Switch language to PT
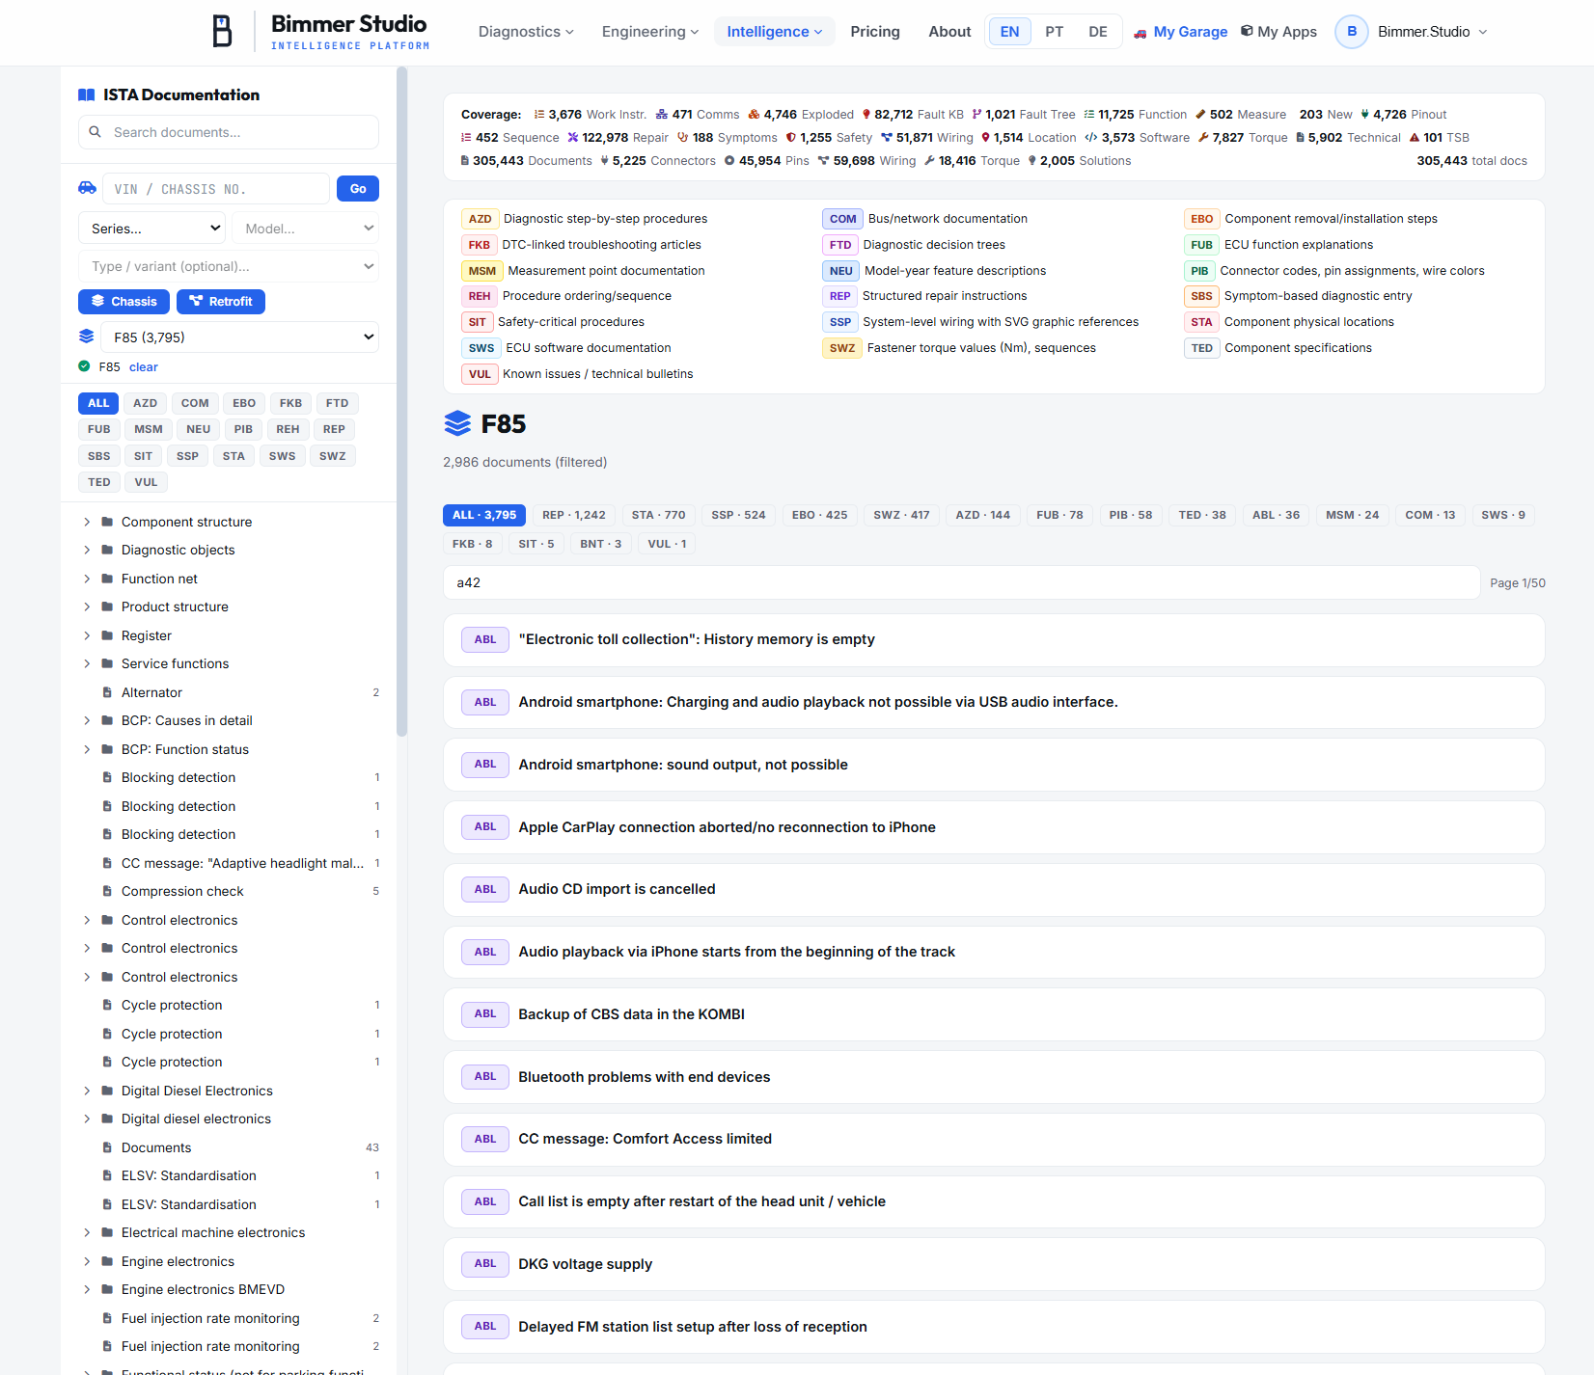 (1054, 32)
